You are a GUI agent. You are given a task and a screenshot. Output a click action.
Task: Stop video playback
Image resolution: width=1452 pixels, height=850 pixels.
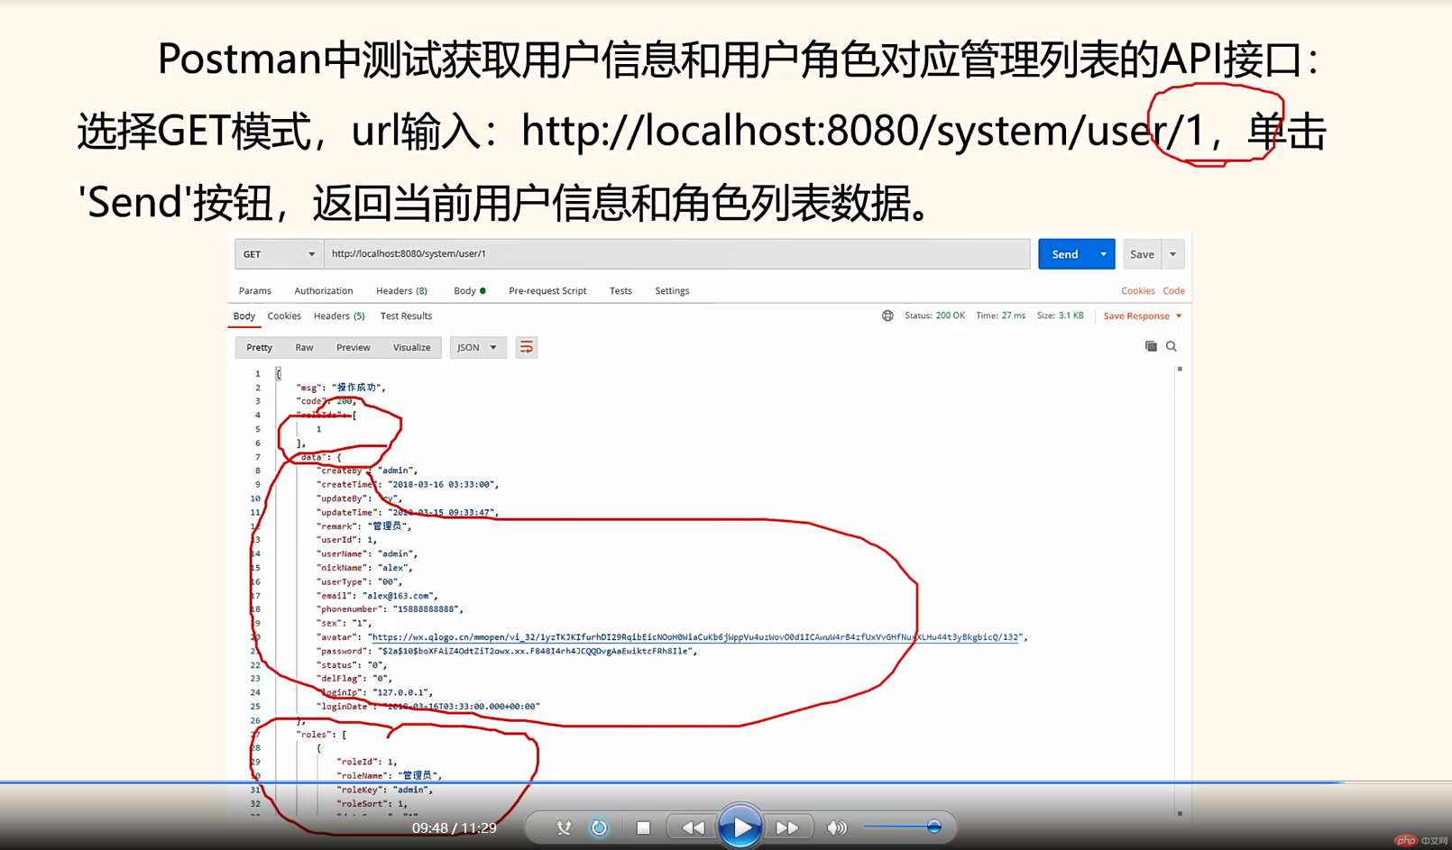point(643,827)
